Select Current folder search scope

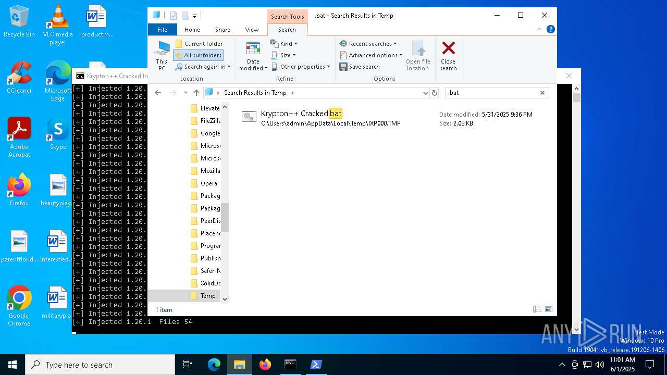click(199, 44)
